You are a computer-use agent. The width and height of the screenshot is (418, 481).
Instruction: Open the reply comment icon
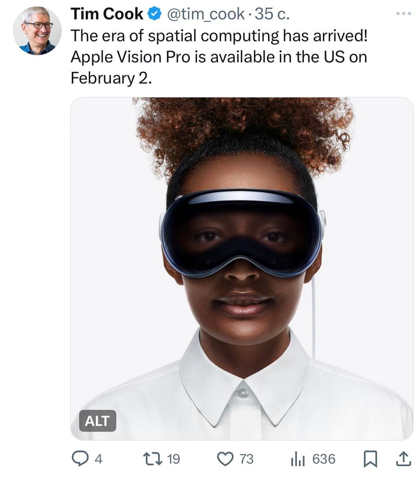click(x=80, y=459)
